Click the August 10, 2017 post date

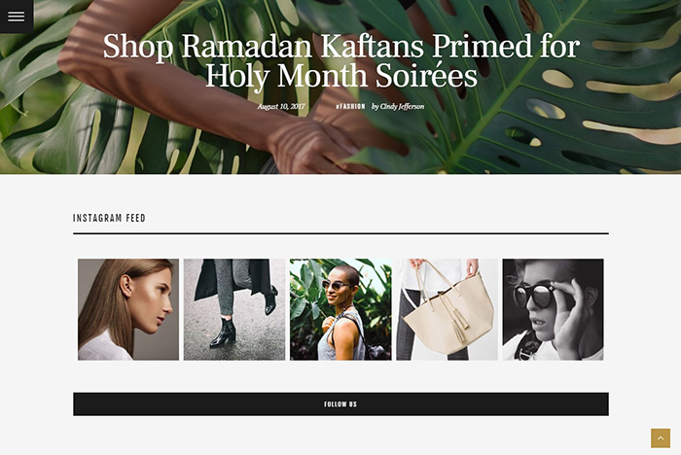(x=281, y=106)
